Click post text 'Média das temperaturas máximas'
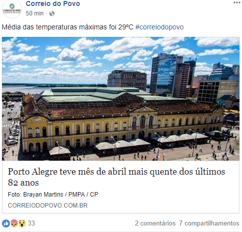The image size is (242, 232). coord(68,27)
